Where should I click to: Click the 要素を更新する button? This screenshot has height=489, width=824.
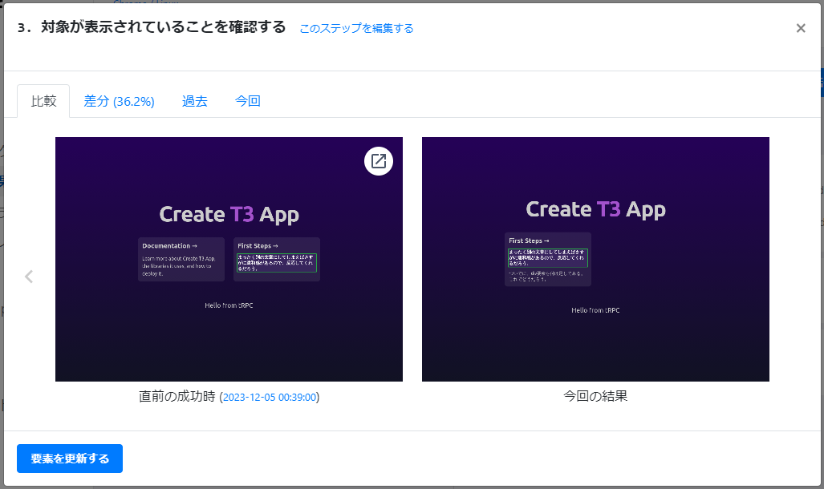(70, 459)
